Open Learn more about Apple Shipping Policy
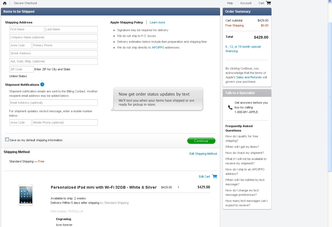The width and height of the screenshot is (332, 227). 157,22
